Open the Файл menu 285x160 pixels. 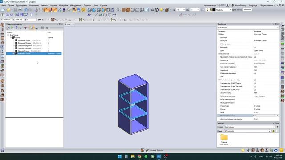(4, 5)
